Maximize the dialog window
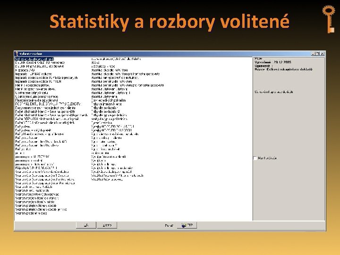Viewport: 340px width, 255px height. tap(318, 53)
